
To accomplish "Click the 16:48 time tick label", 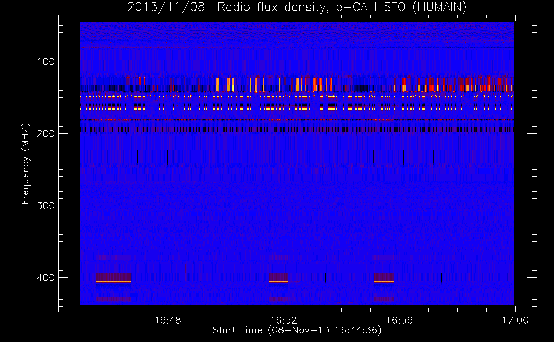I will tap(168, 320).
